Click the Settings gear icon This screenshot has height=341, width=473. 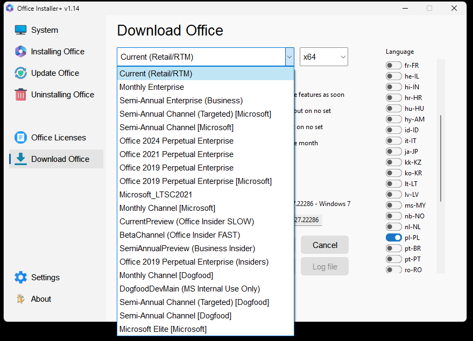[x=20, y=278]
